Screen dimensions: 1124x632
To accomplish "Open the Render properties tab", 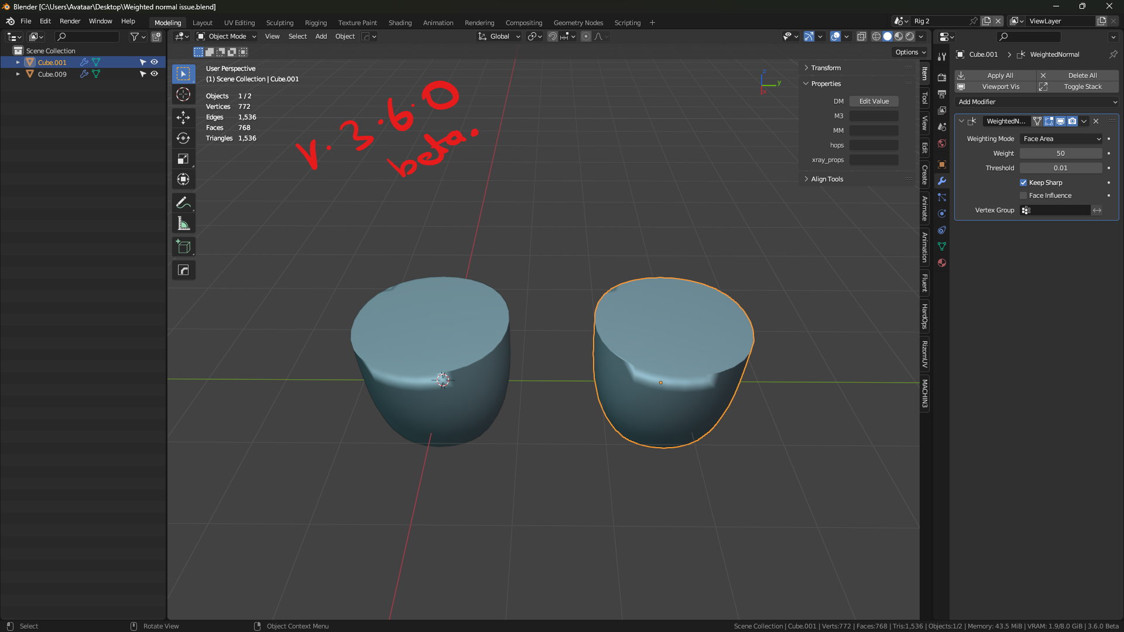I will [942, 78].
